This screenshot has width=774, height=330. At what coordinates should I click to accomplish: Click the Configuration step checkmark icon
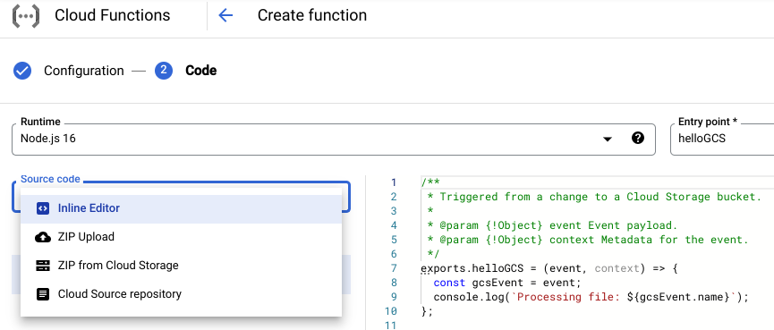tap(22, 71)
